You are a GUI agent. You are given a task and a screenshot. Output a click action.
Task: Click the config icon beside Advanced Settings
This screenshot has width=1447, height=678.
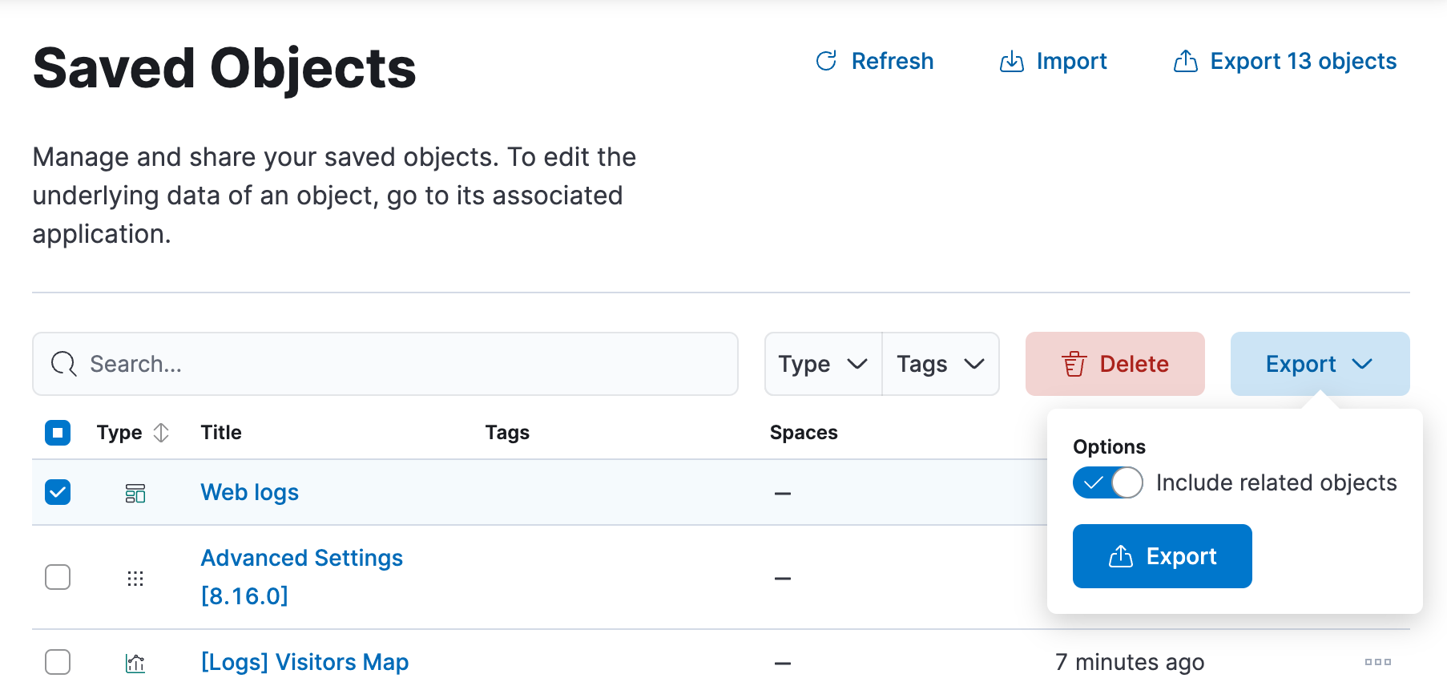point(135,578)
